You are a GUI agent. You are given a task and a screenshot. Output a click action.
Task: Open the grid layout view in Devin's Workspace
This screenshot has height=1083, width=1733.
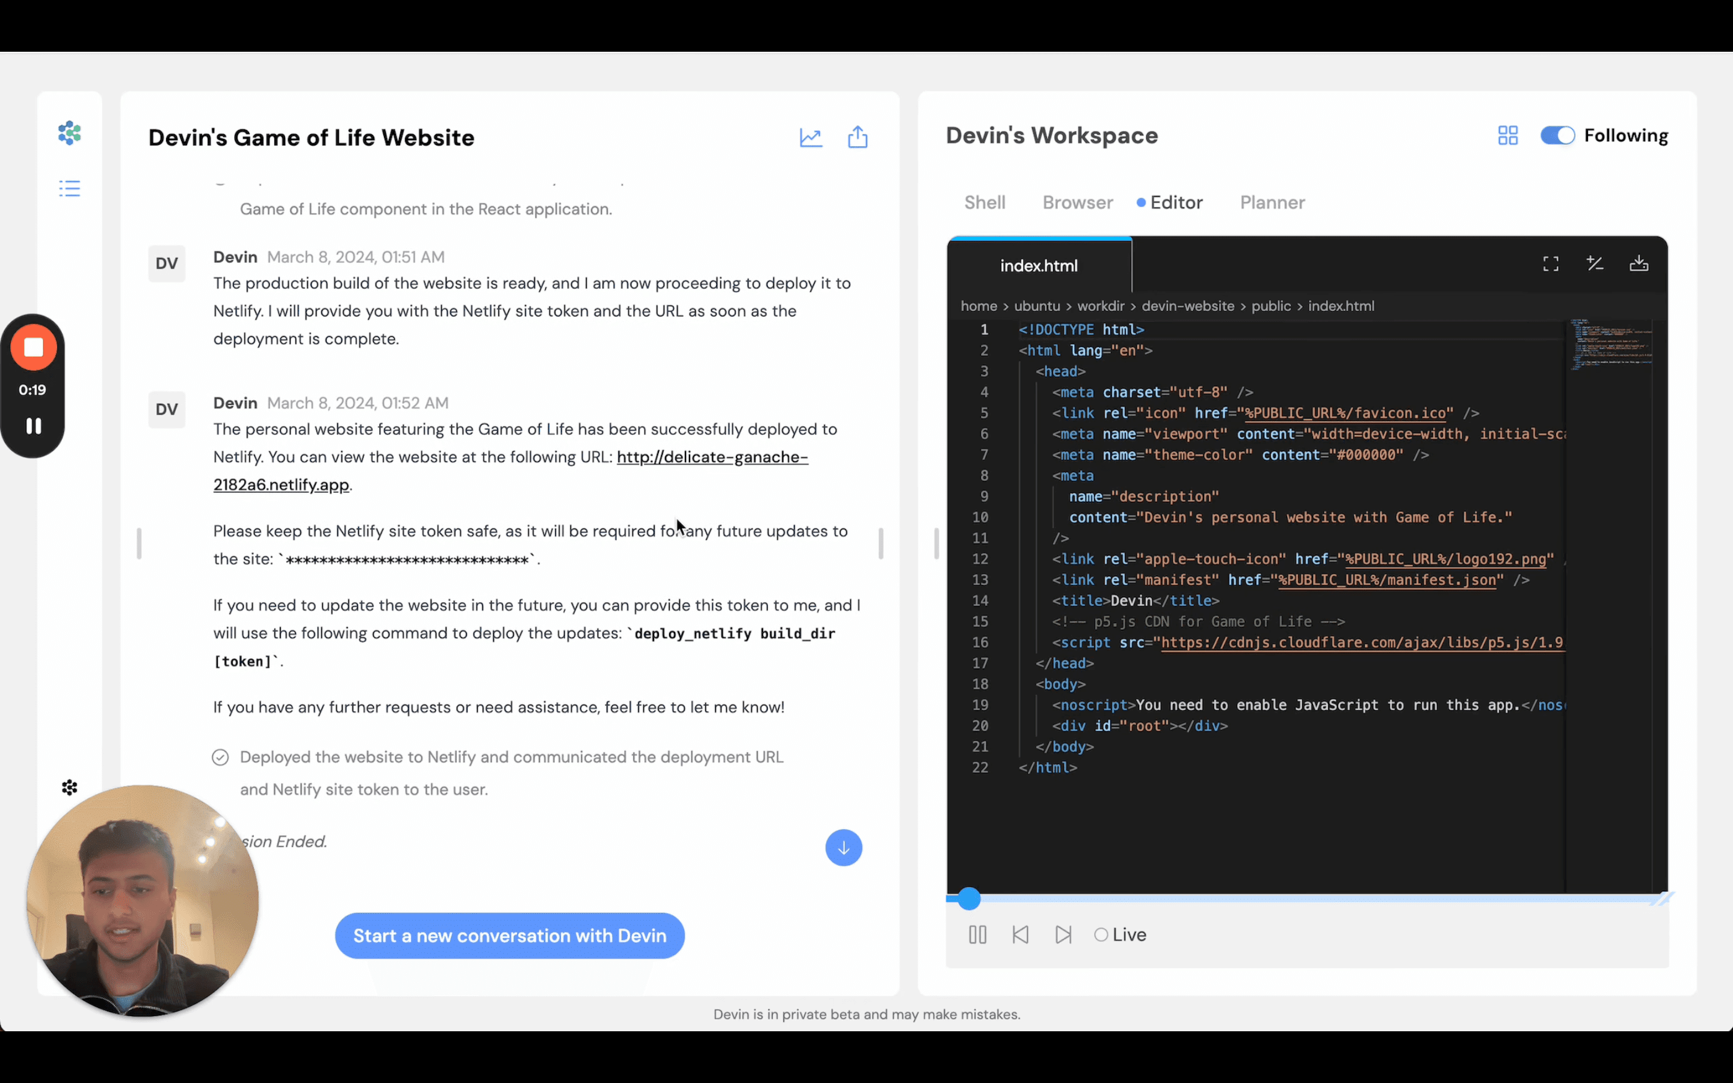(x=1507, y=135)
